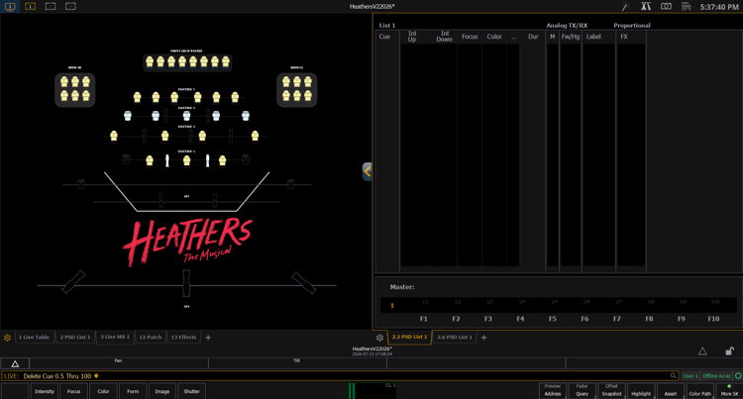
Task: Switch to the 13 Effects tab
Action: click(183, 337)
